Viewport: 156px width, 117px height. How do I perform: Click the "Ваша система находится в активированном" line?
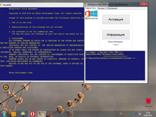coord(110,58)
